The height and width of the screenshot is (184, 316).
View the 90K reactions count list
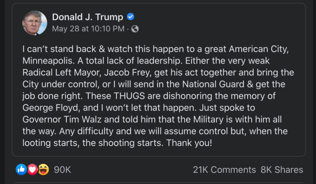[x=62, y=170]
